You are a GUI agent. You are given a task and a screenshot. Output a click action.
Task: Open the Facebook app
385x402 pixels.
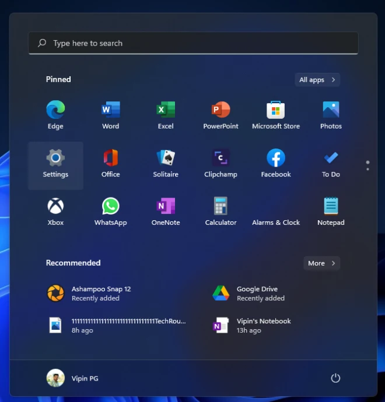(276, 165)
